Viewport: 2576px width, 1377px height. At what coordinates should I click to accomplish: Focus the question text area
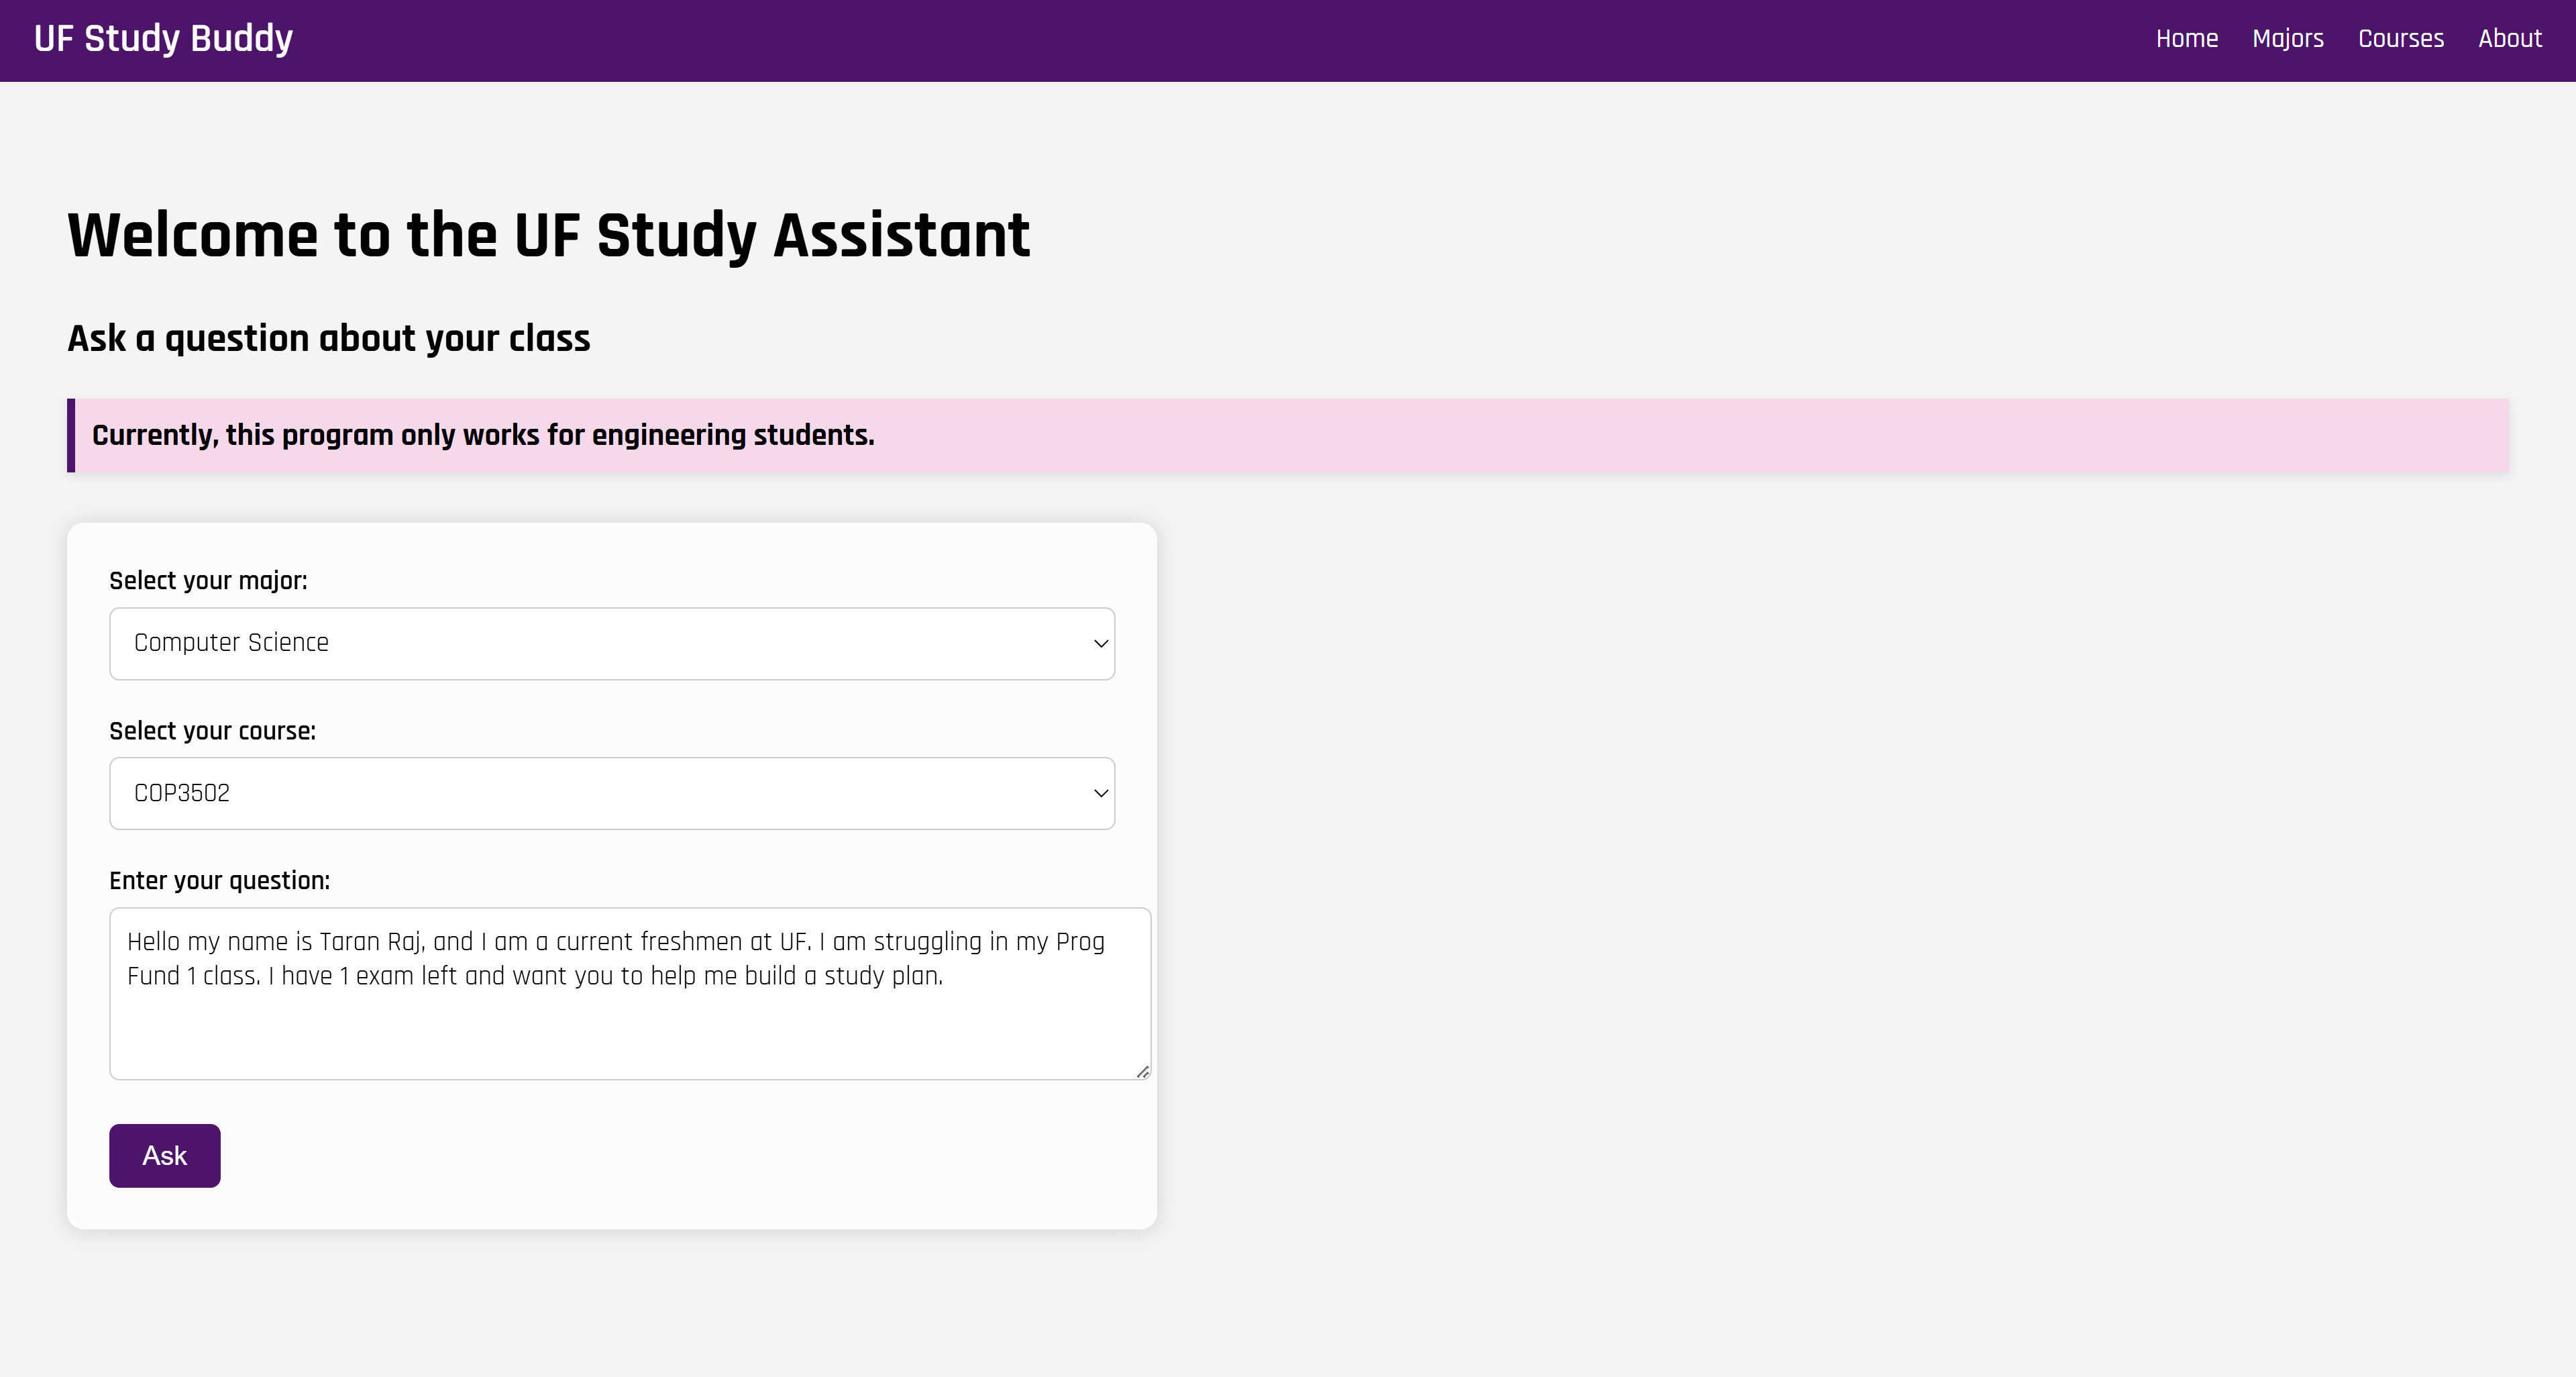tap(630, 1030)
